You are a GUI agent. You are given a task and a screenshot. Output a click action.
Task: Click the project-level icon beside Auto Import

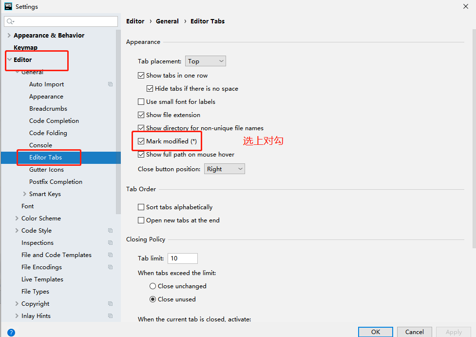tap(110, 84)
